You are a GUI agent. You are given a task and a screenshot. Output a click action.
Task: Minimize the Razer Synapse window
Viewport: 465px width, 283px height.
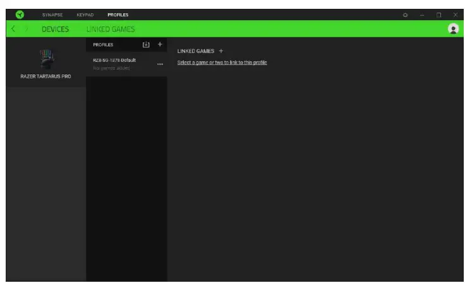[x=421, y=15]
